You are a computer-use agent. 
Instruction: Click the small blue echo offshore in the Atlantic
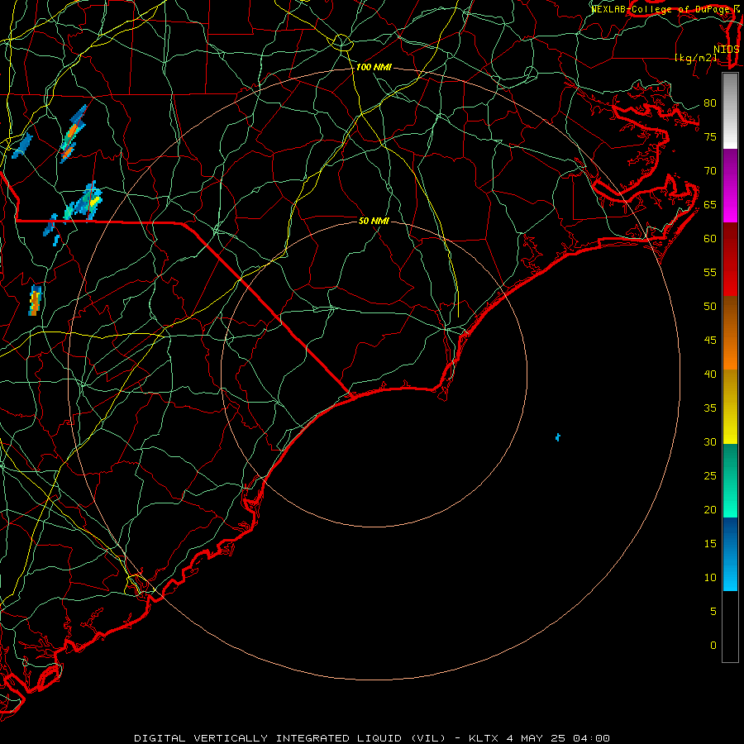[x=558, y=437]
